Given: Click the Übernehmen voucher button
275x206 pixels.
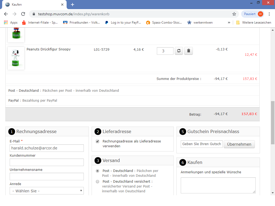Looking at the screenshot, I should tap(239, 144).
